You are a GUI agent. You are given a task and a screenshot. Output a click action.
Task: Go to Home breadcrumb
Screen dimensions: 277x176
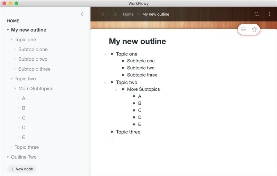coord(128,14)
